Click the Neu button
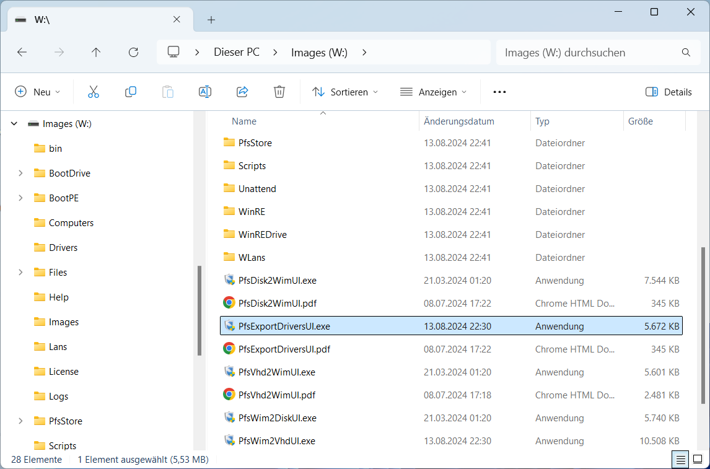This screenshot has height=469, width=710. tap(38, 92)
